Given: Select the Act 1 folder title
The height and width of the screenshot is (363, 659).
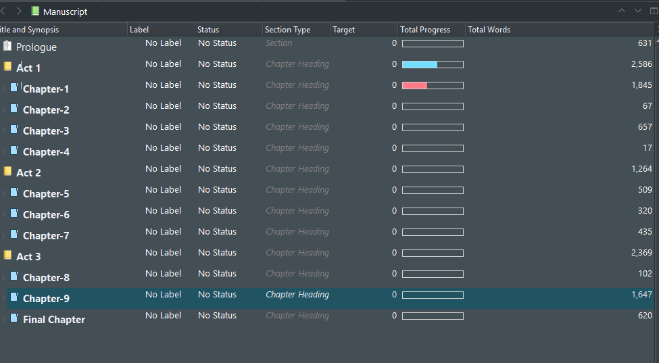Looking at the screenshot, I should [28, 68].
